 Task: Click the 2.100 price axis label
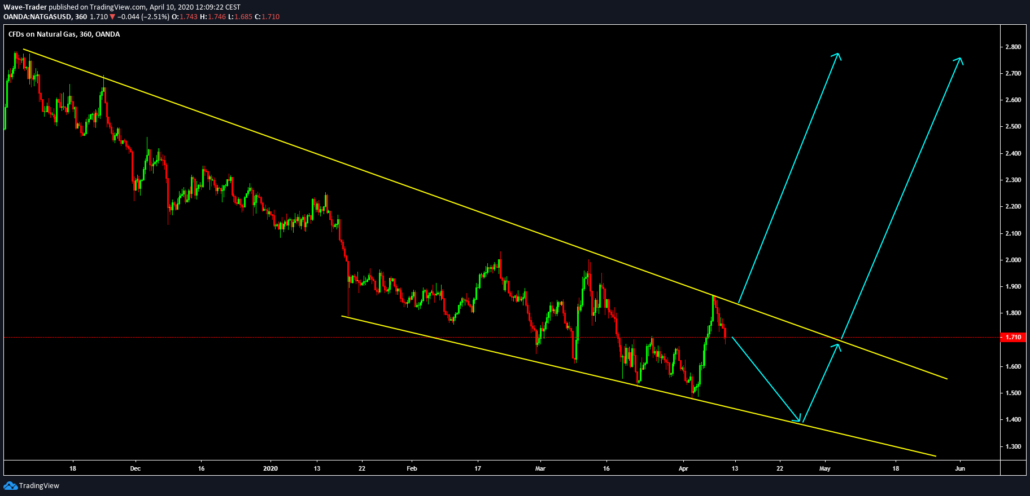[x=1013, y=233]
